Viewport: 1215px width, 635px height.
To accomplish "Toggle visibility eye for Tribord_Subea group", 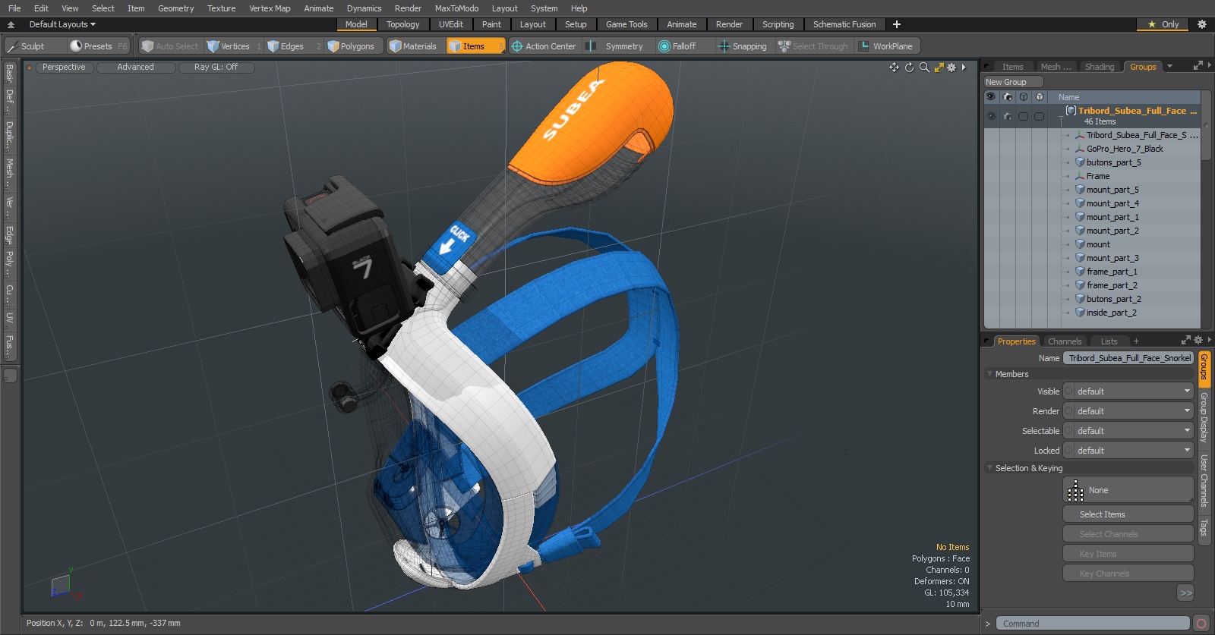I will 991,116.
